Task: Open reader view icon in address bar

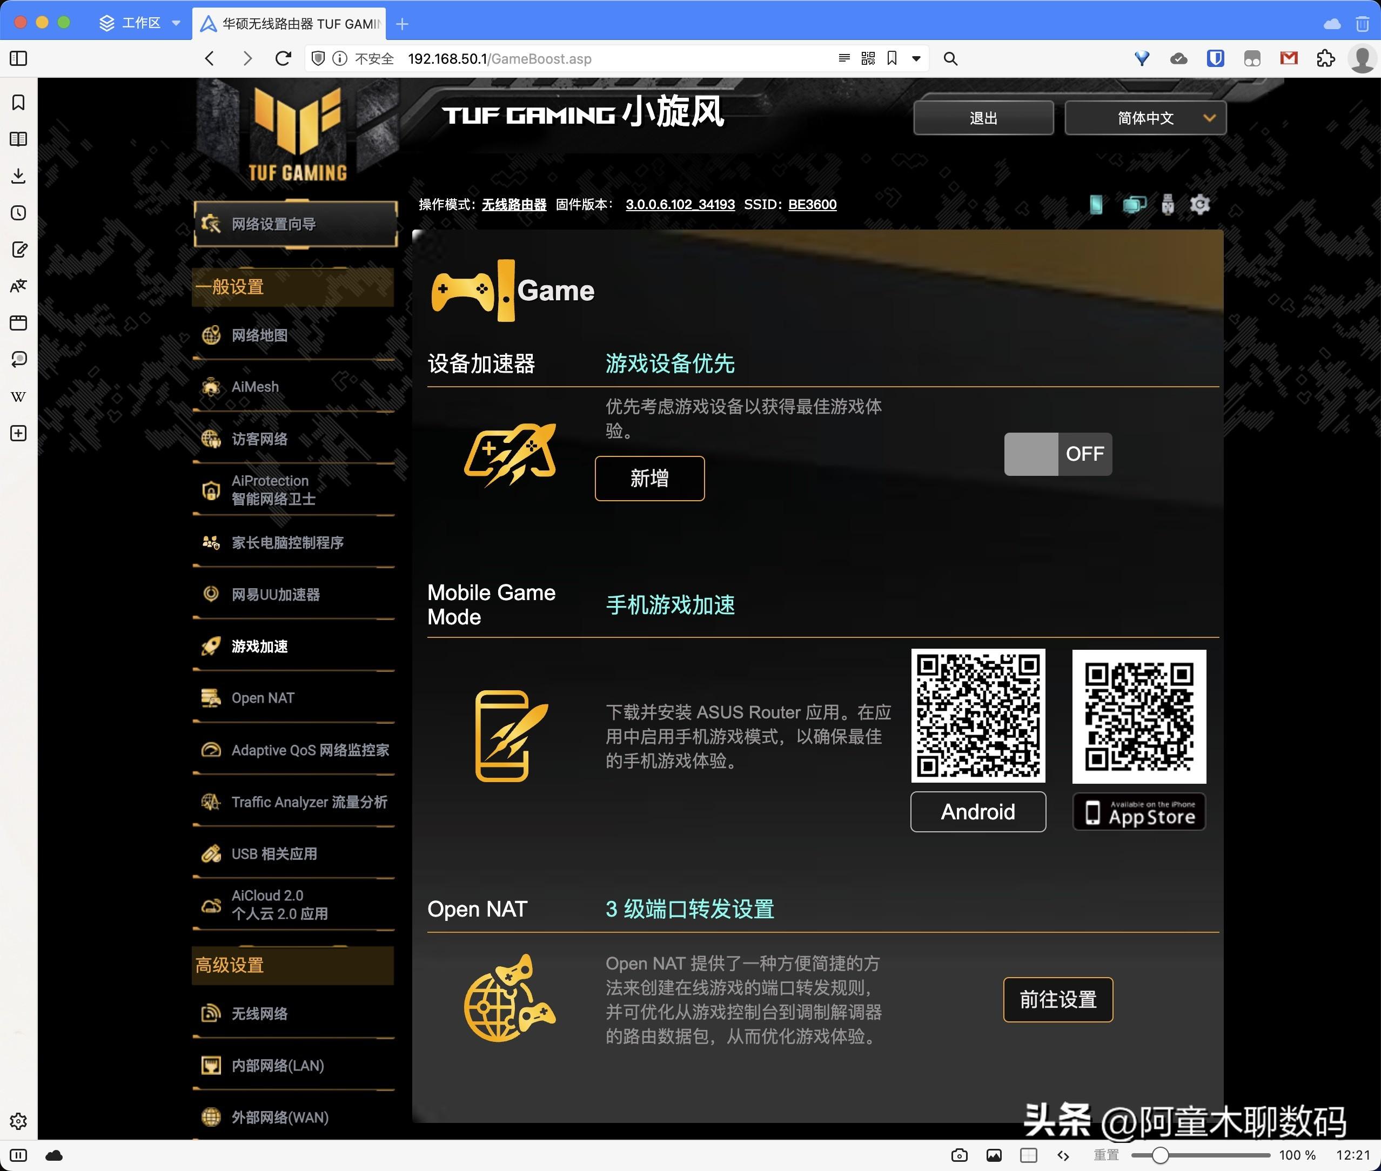Action: [x=844, y=58]
